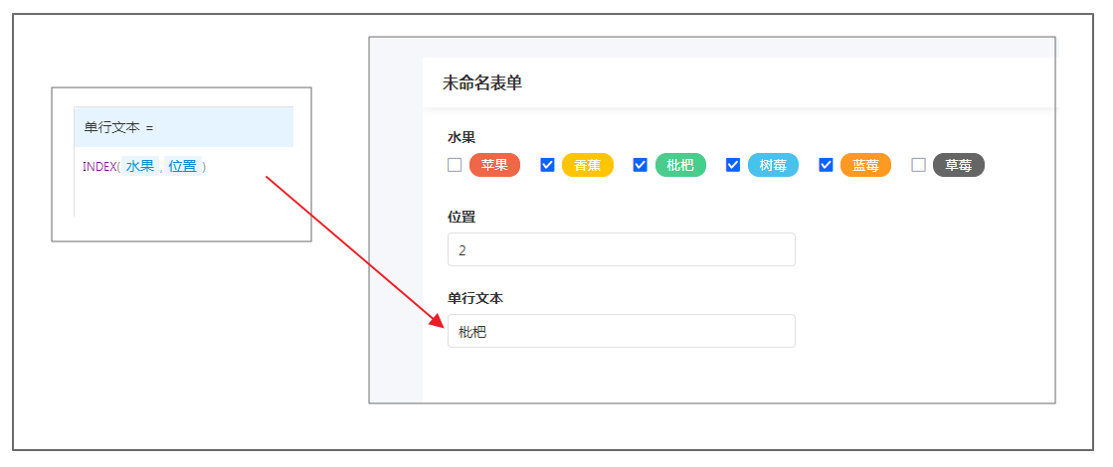Click the INDEX function name in formula
The width and height of the screenshot is (1113, 467).
[98, 167]
